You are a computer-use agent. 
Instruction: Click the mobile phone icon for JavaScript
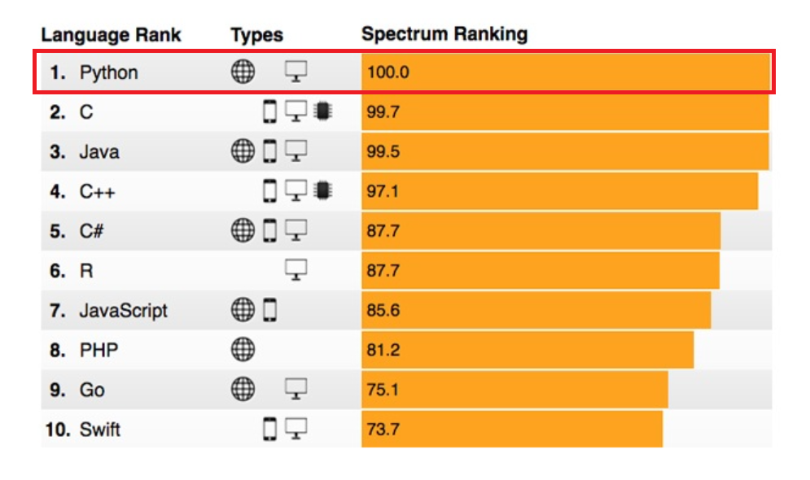click(x=269, y=310)
